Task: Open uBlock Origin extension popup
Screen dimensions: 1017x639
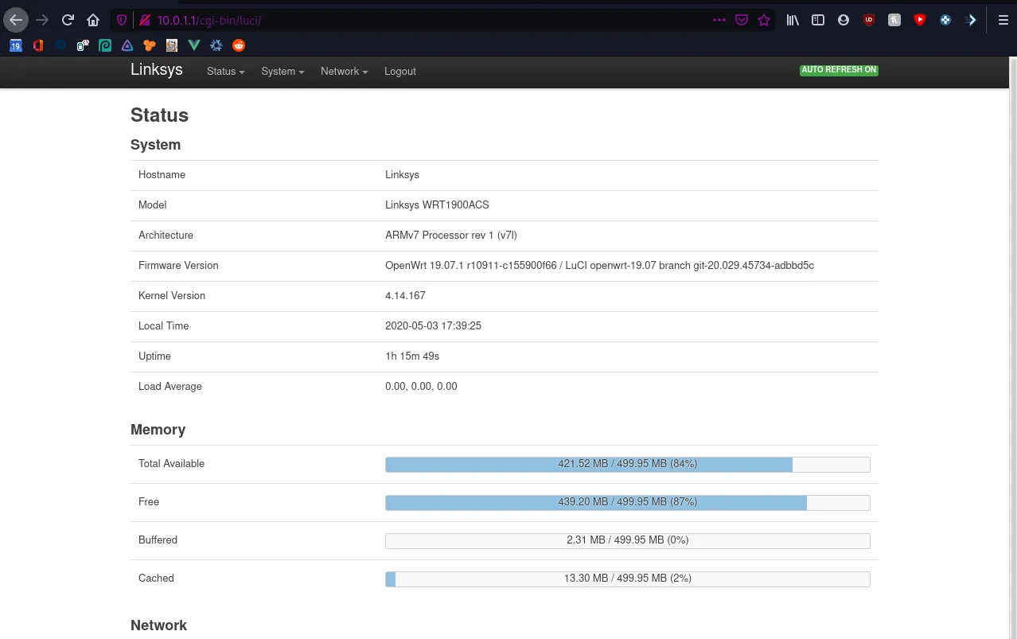Action: [869, 20]
